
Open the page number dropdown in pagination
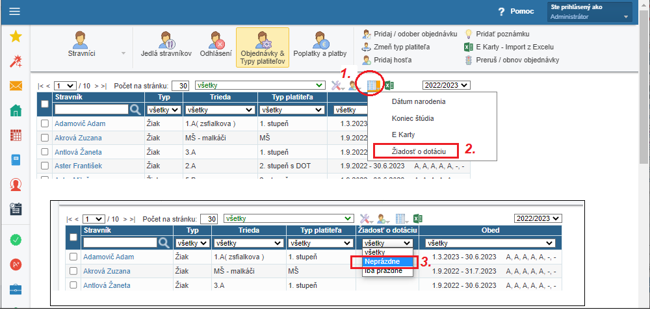[65, 86]
